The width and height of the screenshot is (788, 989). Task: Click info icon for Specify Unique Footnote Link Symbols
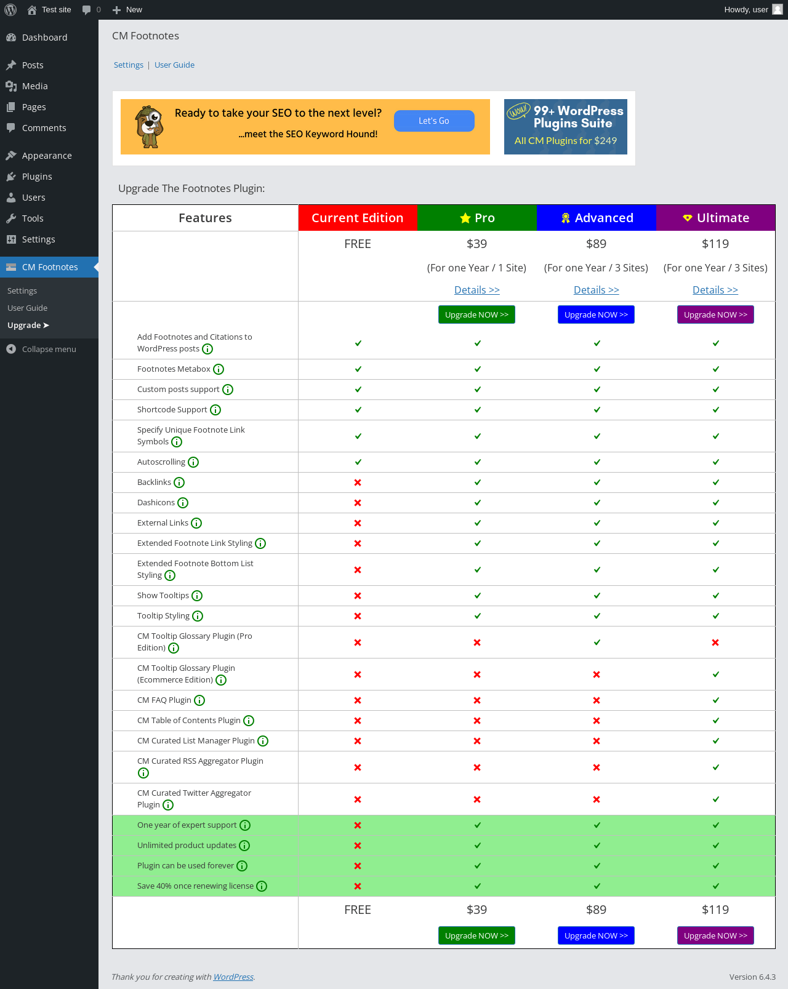[177, 442]
